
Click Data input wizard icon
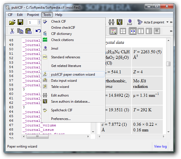45,80
